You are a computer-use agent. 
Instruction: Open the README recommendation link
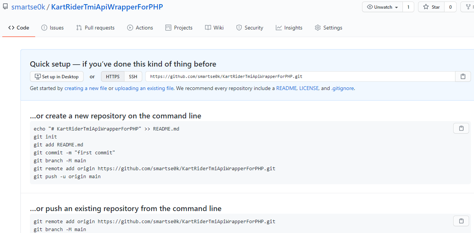pos(286,88)
